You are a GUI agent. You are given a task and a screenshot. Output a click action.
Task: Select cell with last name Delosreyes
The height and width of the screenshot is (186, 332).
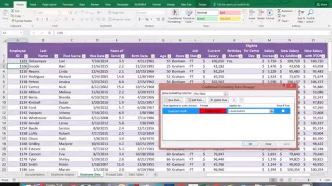(x=43, y=61)
